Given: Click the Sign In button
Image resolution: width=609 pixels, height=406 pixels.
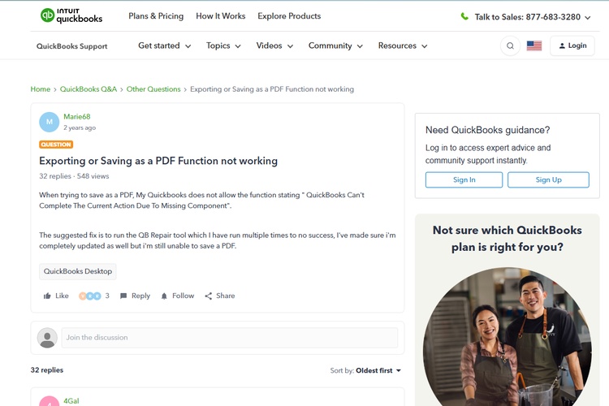Looking at the screenshot, I should 464,180.
